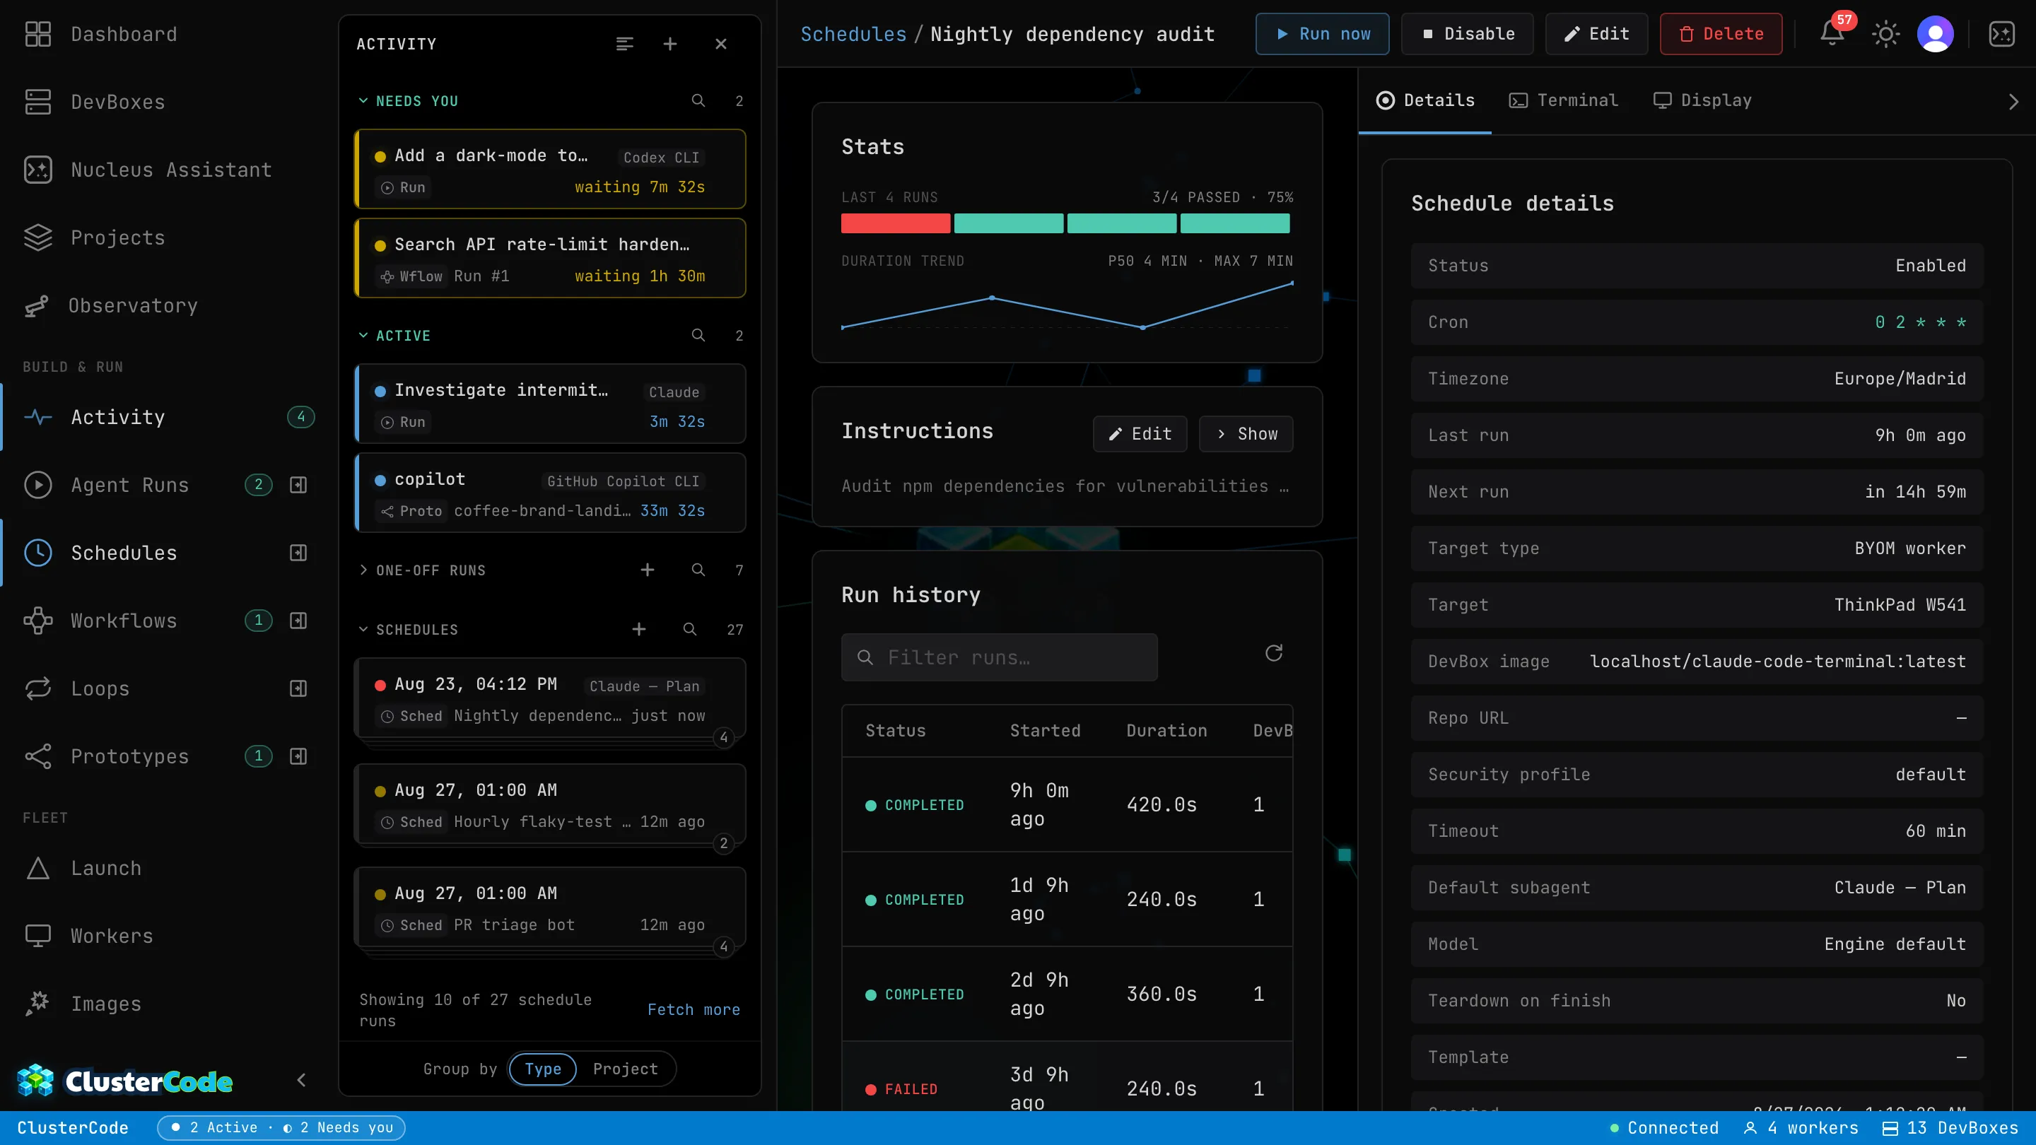Group activity by Type
The image size is (2036, 1145).
tap(542, 1069)
